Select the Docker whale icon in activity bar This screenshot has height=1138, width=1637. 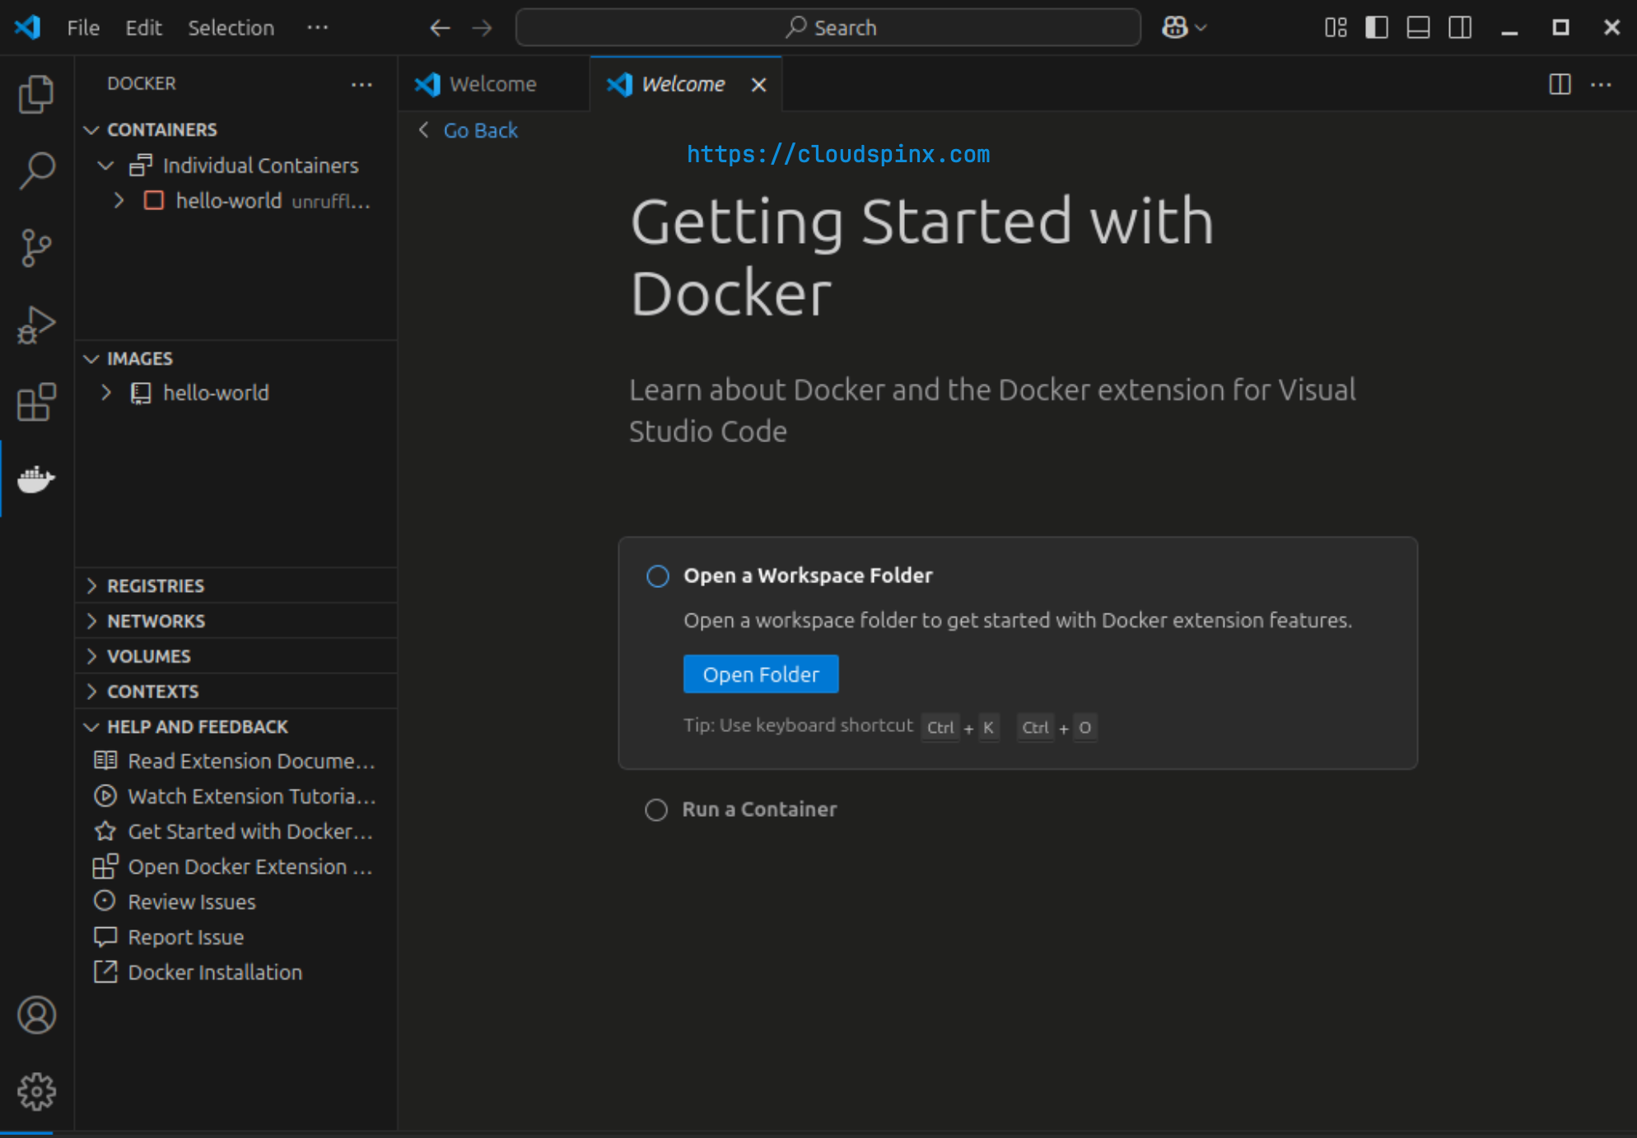36,480
